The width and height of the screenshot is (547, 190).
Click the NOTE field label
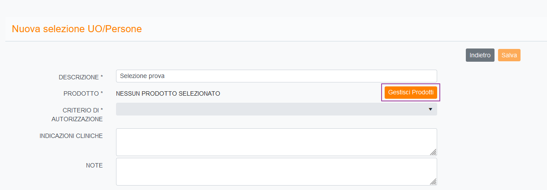94,165
